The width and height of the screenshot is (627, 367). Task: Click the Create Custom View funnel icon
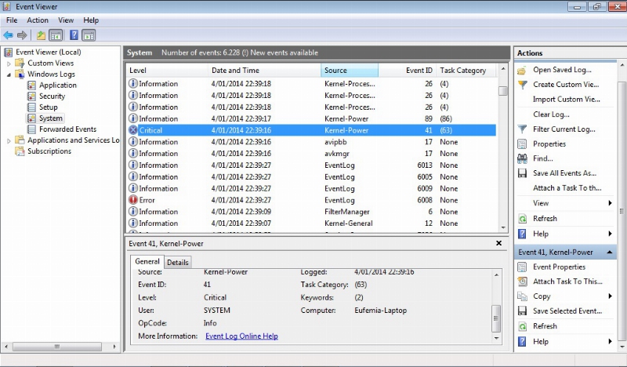tap(522, 85)
